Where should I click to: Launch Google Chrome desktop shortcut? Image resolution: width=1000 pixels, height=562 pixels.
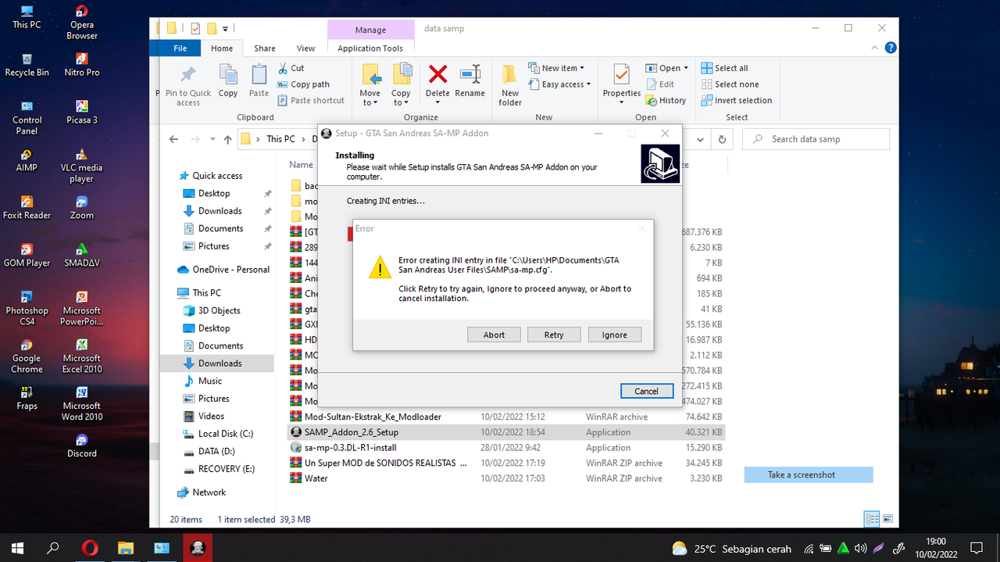coord(27,356)
